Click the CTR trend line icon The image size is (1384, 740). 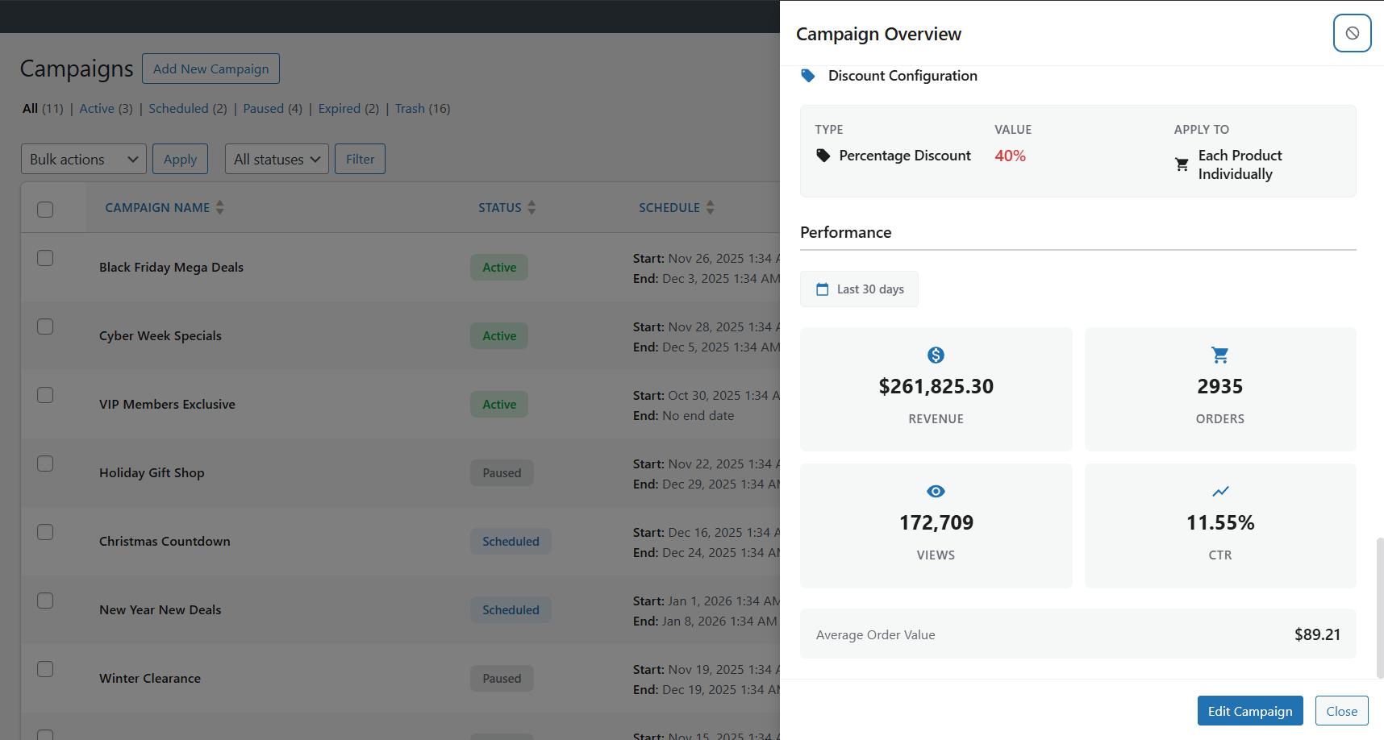(1219, 491)
